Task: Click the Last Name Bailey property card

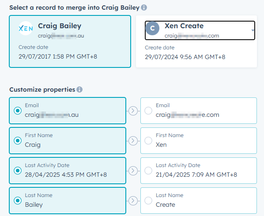Action: point(68,201)
